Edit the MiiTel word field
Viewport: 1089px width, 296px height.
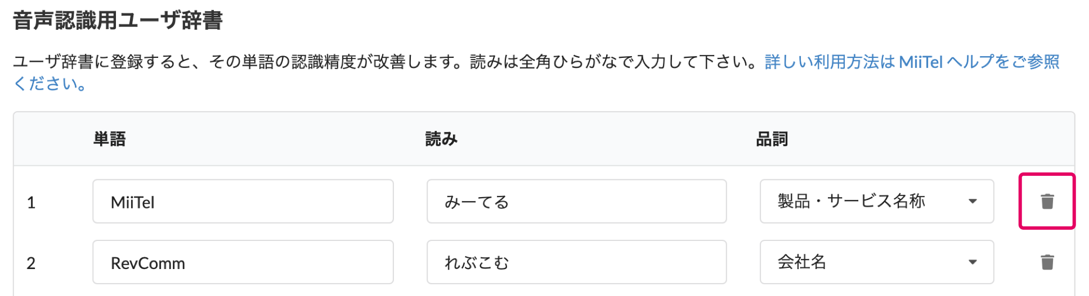coord(243,201)
